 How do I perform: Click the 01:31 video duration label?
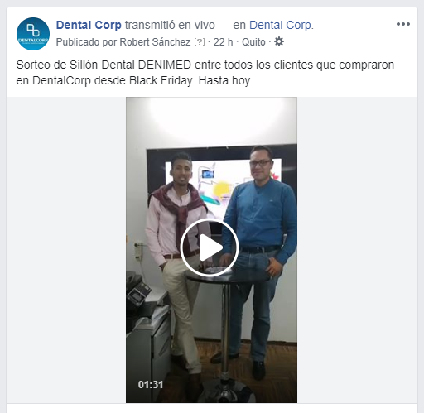coord(151,385)
